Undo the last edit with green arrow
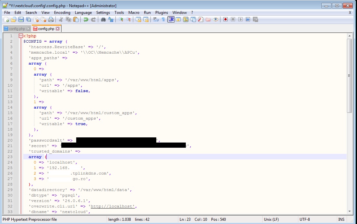357x224 pixels. [x=86, y=19]
